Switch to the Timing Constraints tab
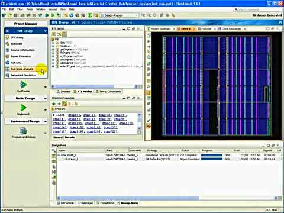 coord(108,92)
